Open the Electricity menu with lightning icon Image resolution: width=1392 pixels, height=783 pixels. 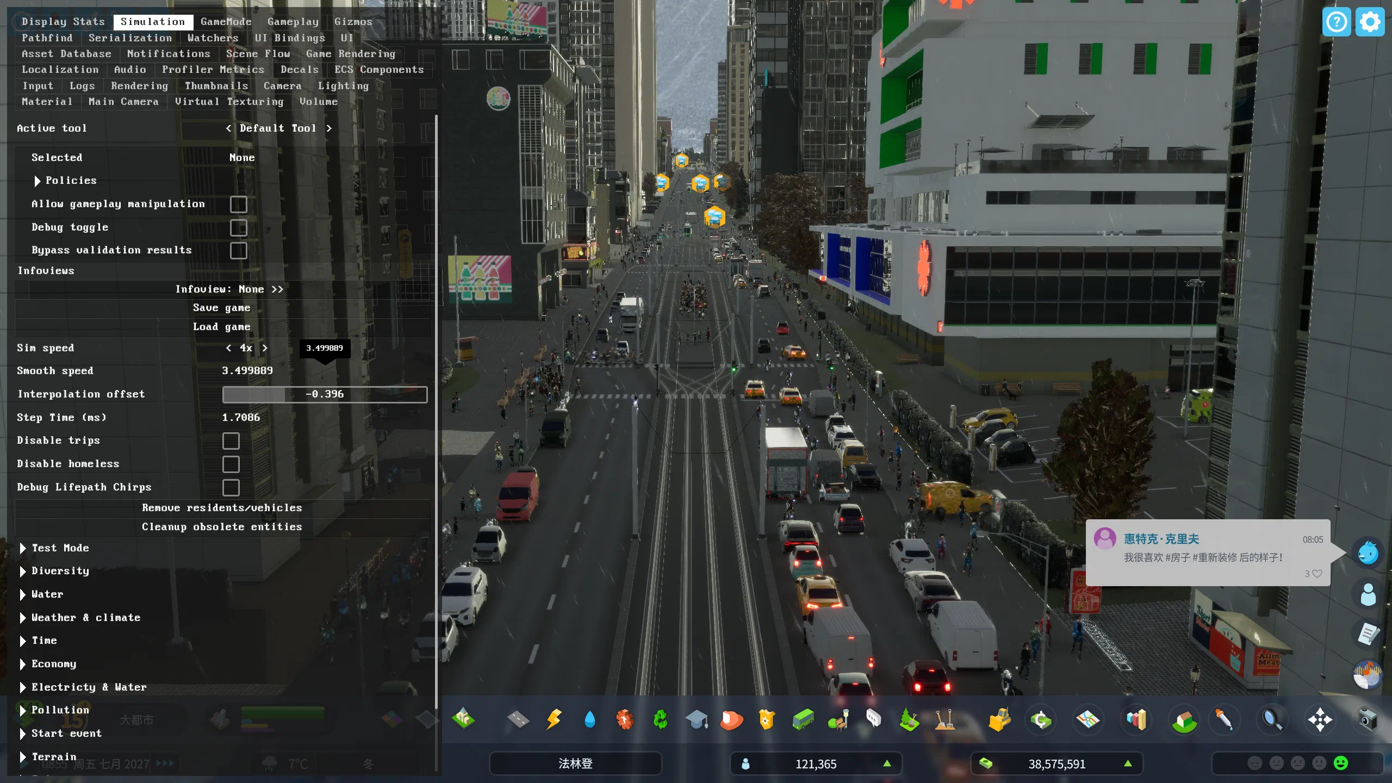click(554, 719)
